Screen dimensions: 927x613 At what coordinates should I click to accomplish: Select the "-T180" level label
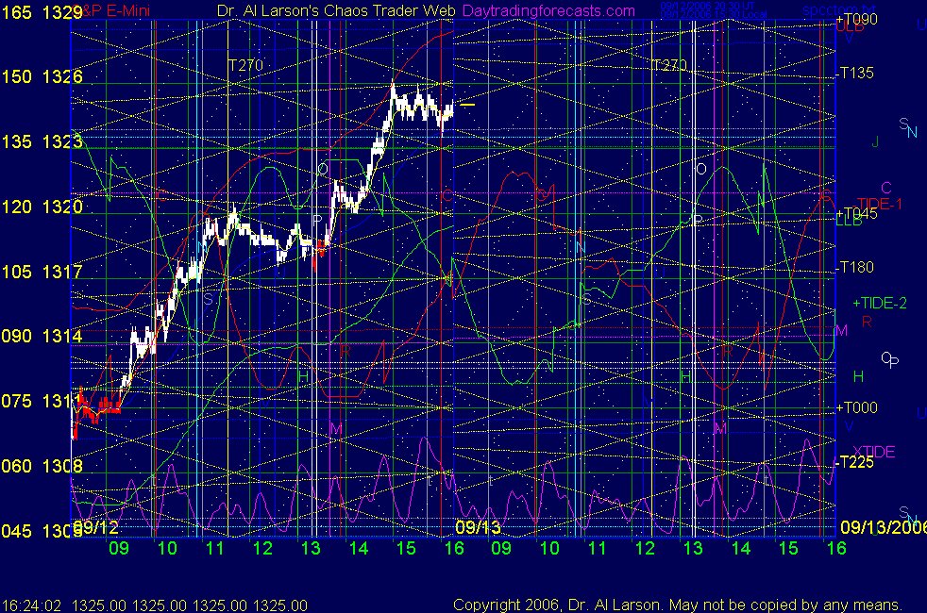click(855, 267)
